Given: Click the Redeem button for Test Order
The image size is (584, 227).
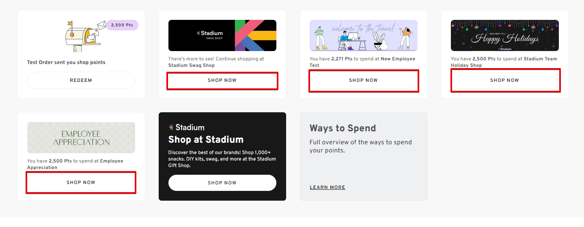Looking at the screenshot, I should click(x=81, y=80).
